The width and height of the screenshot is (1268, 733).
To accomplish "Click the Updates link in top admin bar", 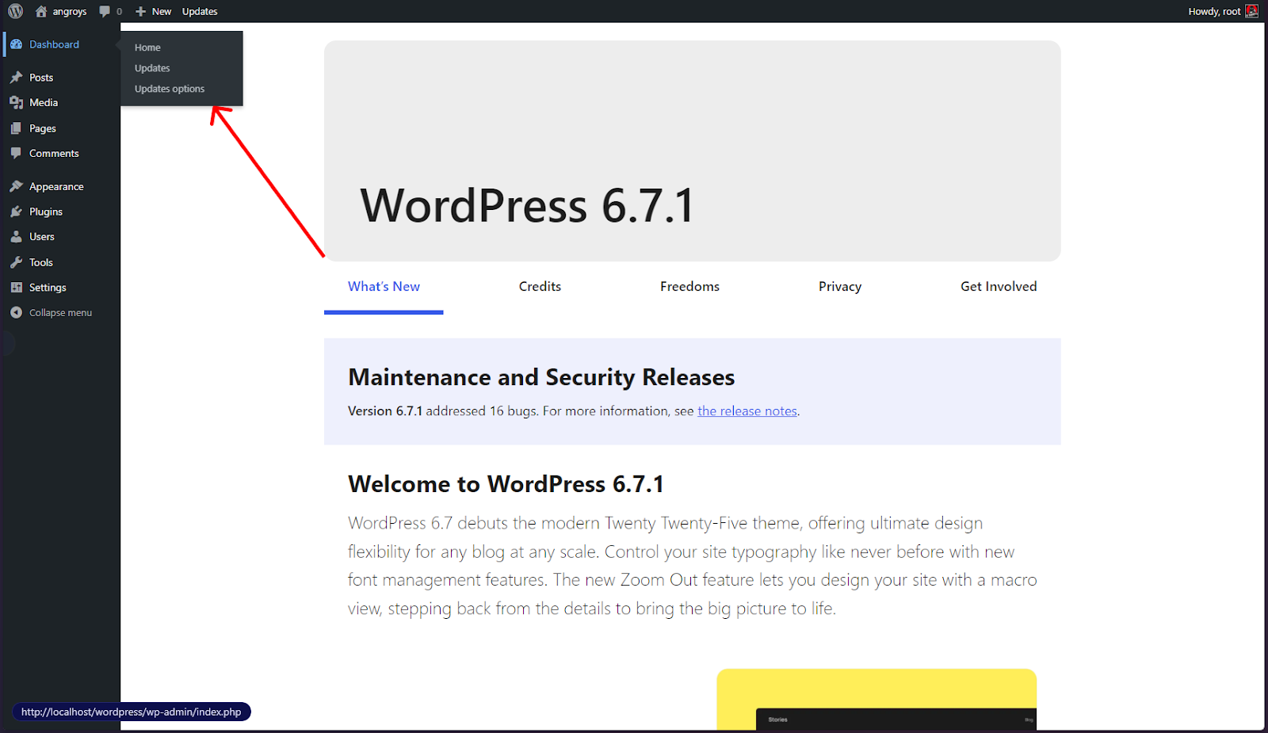I will (x=200, y=11).
